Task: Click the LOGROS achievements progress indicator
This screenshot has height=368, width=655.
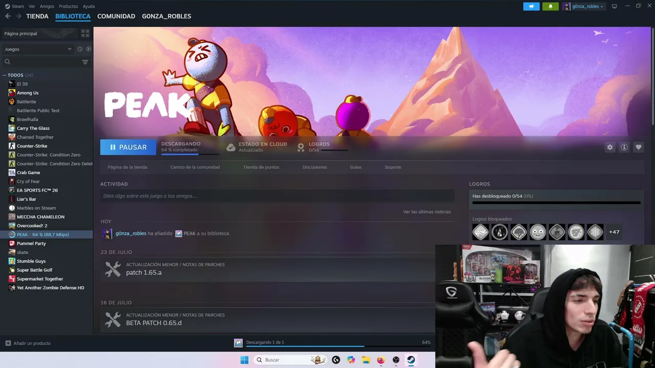Action: [323, 147]
